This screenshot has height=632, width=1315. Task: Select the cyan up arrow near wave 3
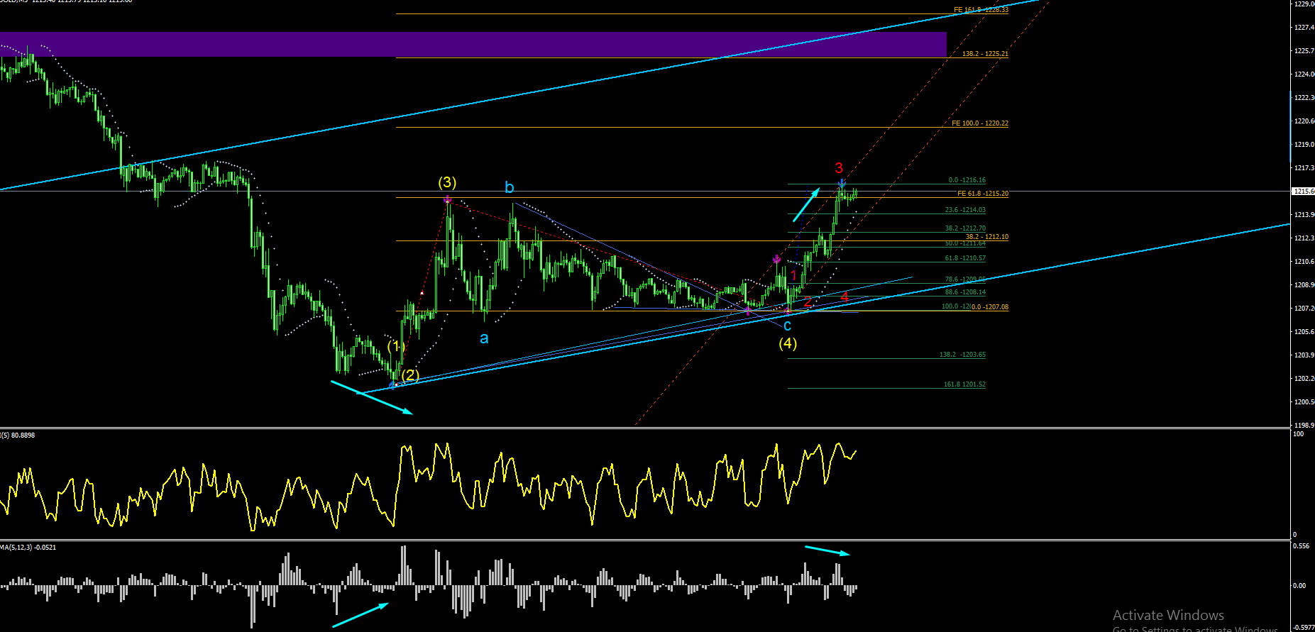tap(806, 204)
